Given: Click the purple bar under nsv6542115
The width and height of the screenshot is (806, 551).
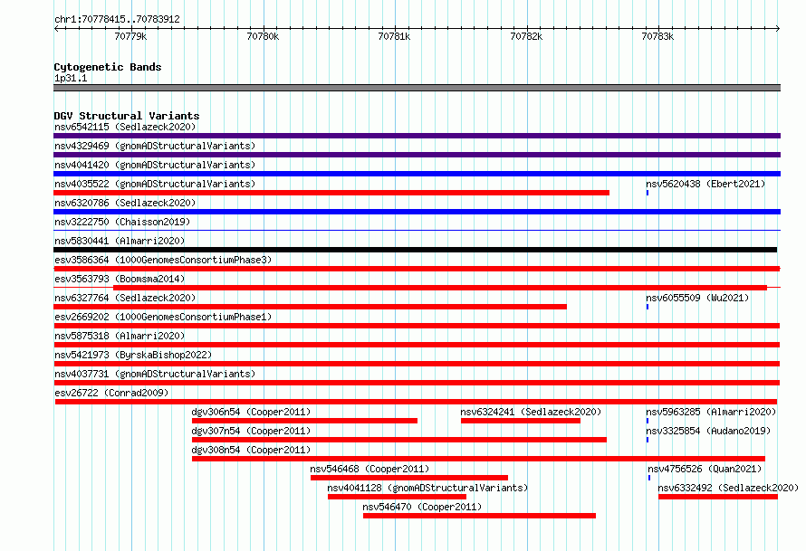Looking at the screenshot, I should (x=417, y=136).
